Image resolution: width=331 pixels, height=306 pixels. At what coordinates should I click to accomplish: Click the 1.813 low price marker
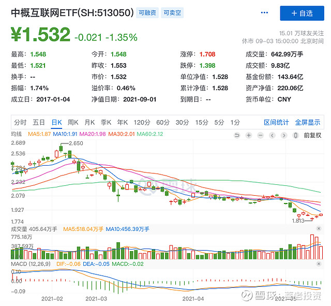(298, 221)
